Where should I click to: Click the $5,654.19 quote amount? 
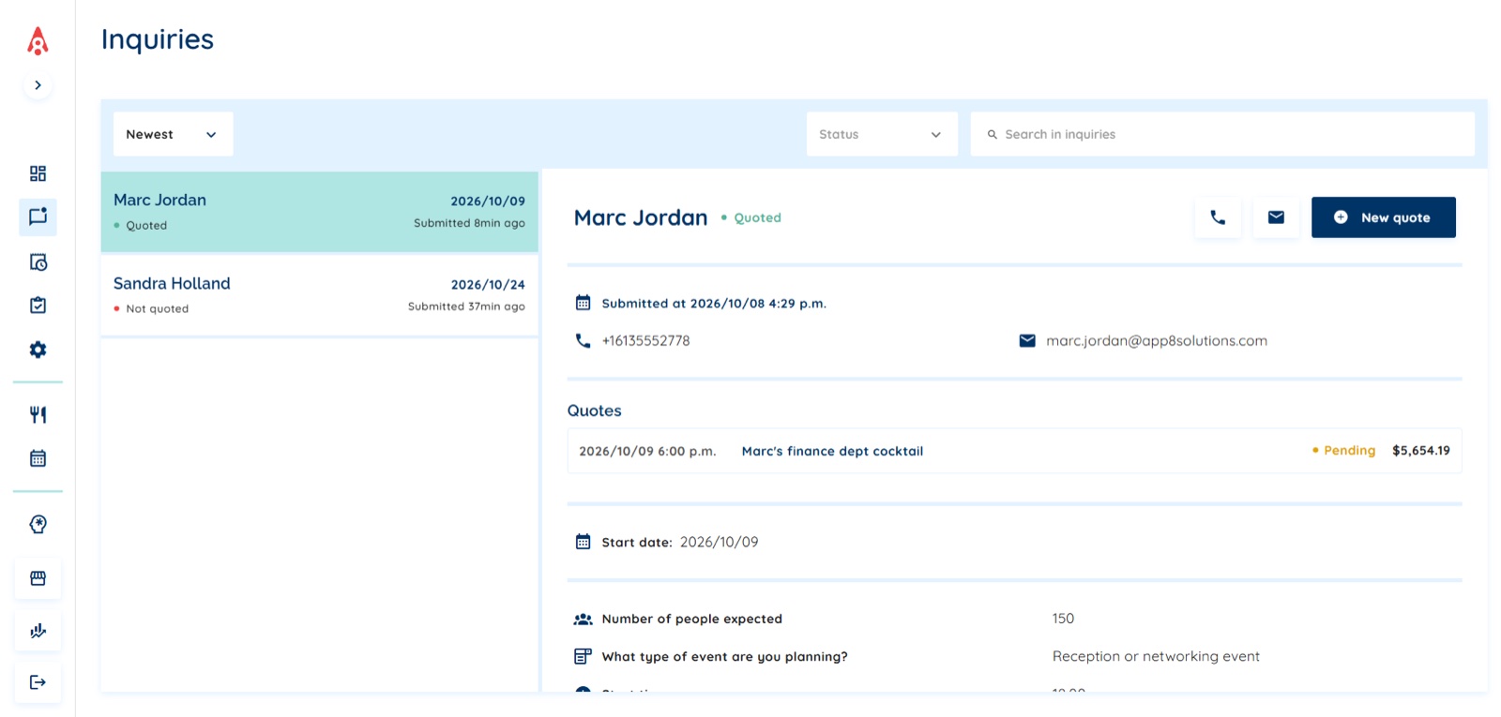coord(1421,451)
